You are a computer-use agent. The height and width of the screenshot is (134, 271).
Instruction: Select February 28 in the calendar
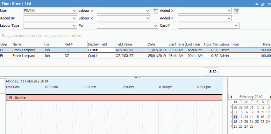pos(252,126)
